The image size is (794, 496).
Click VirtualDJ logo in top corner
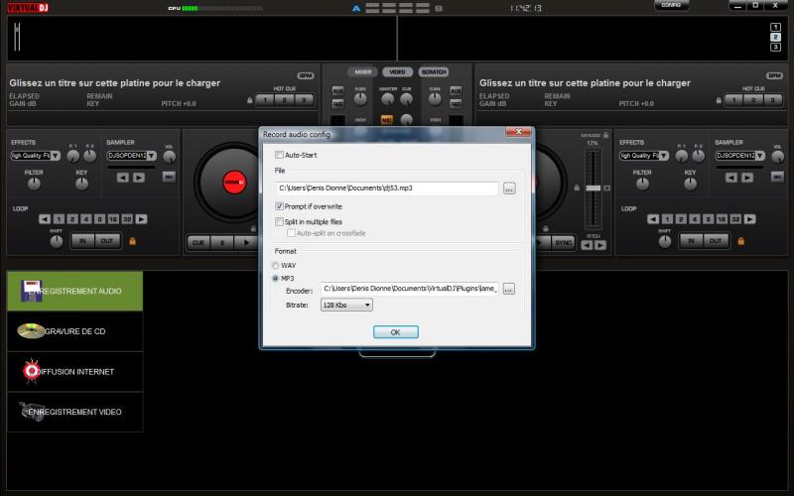28,8
